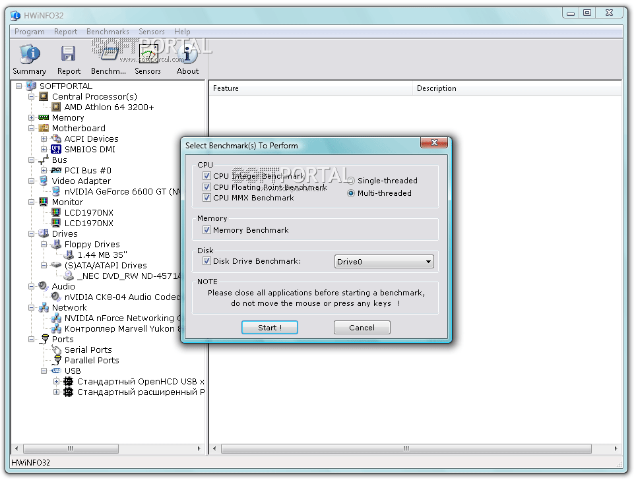
Task: Uncheck CPU MMX Benchmark checkbox
Action: click(x=207, y=198)
